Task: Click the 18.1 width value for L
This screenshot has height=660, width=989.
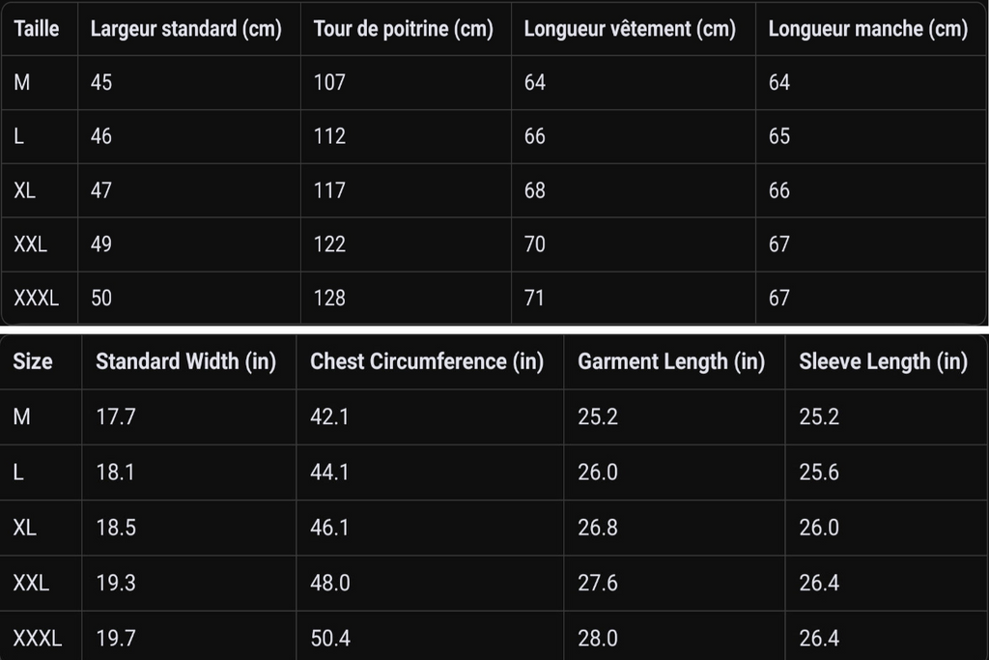Action: tap(116, 473)
